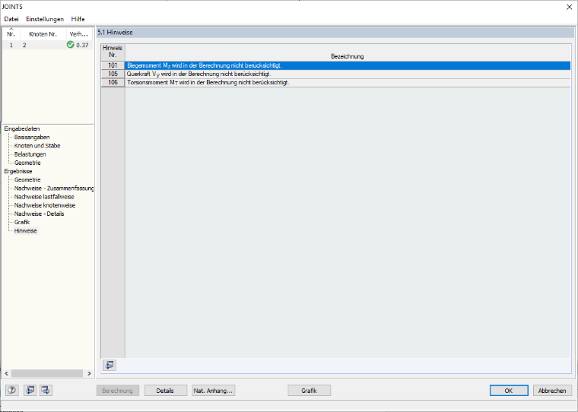This screenshot has height=412, width=578.
Task: Click the ratio value 0.37
Action: tap(83, 45)
